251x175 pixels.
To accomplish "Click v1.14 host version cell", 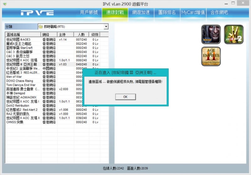I will click(63, 40).
